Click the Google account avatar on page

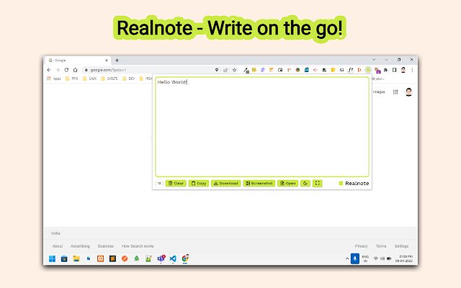point(408,92)
